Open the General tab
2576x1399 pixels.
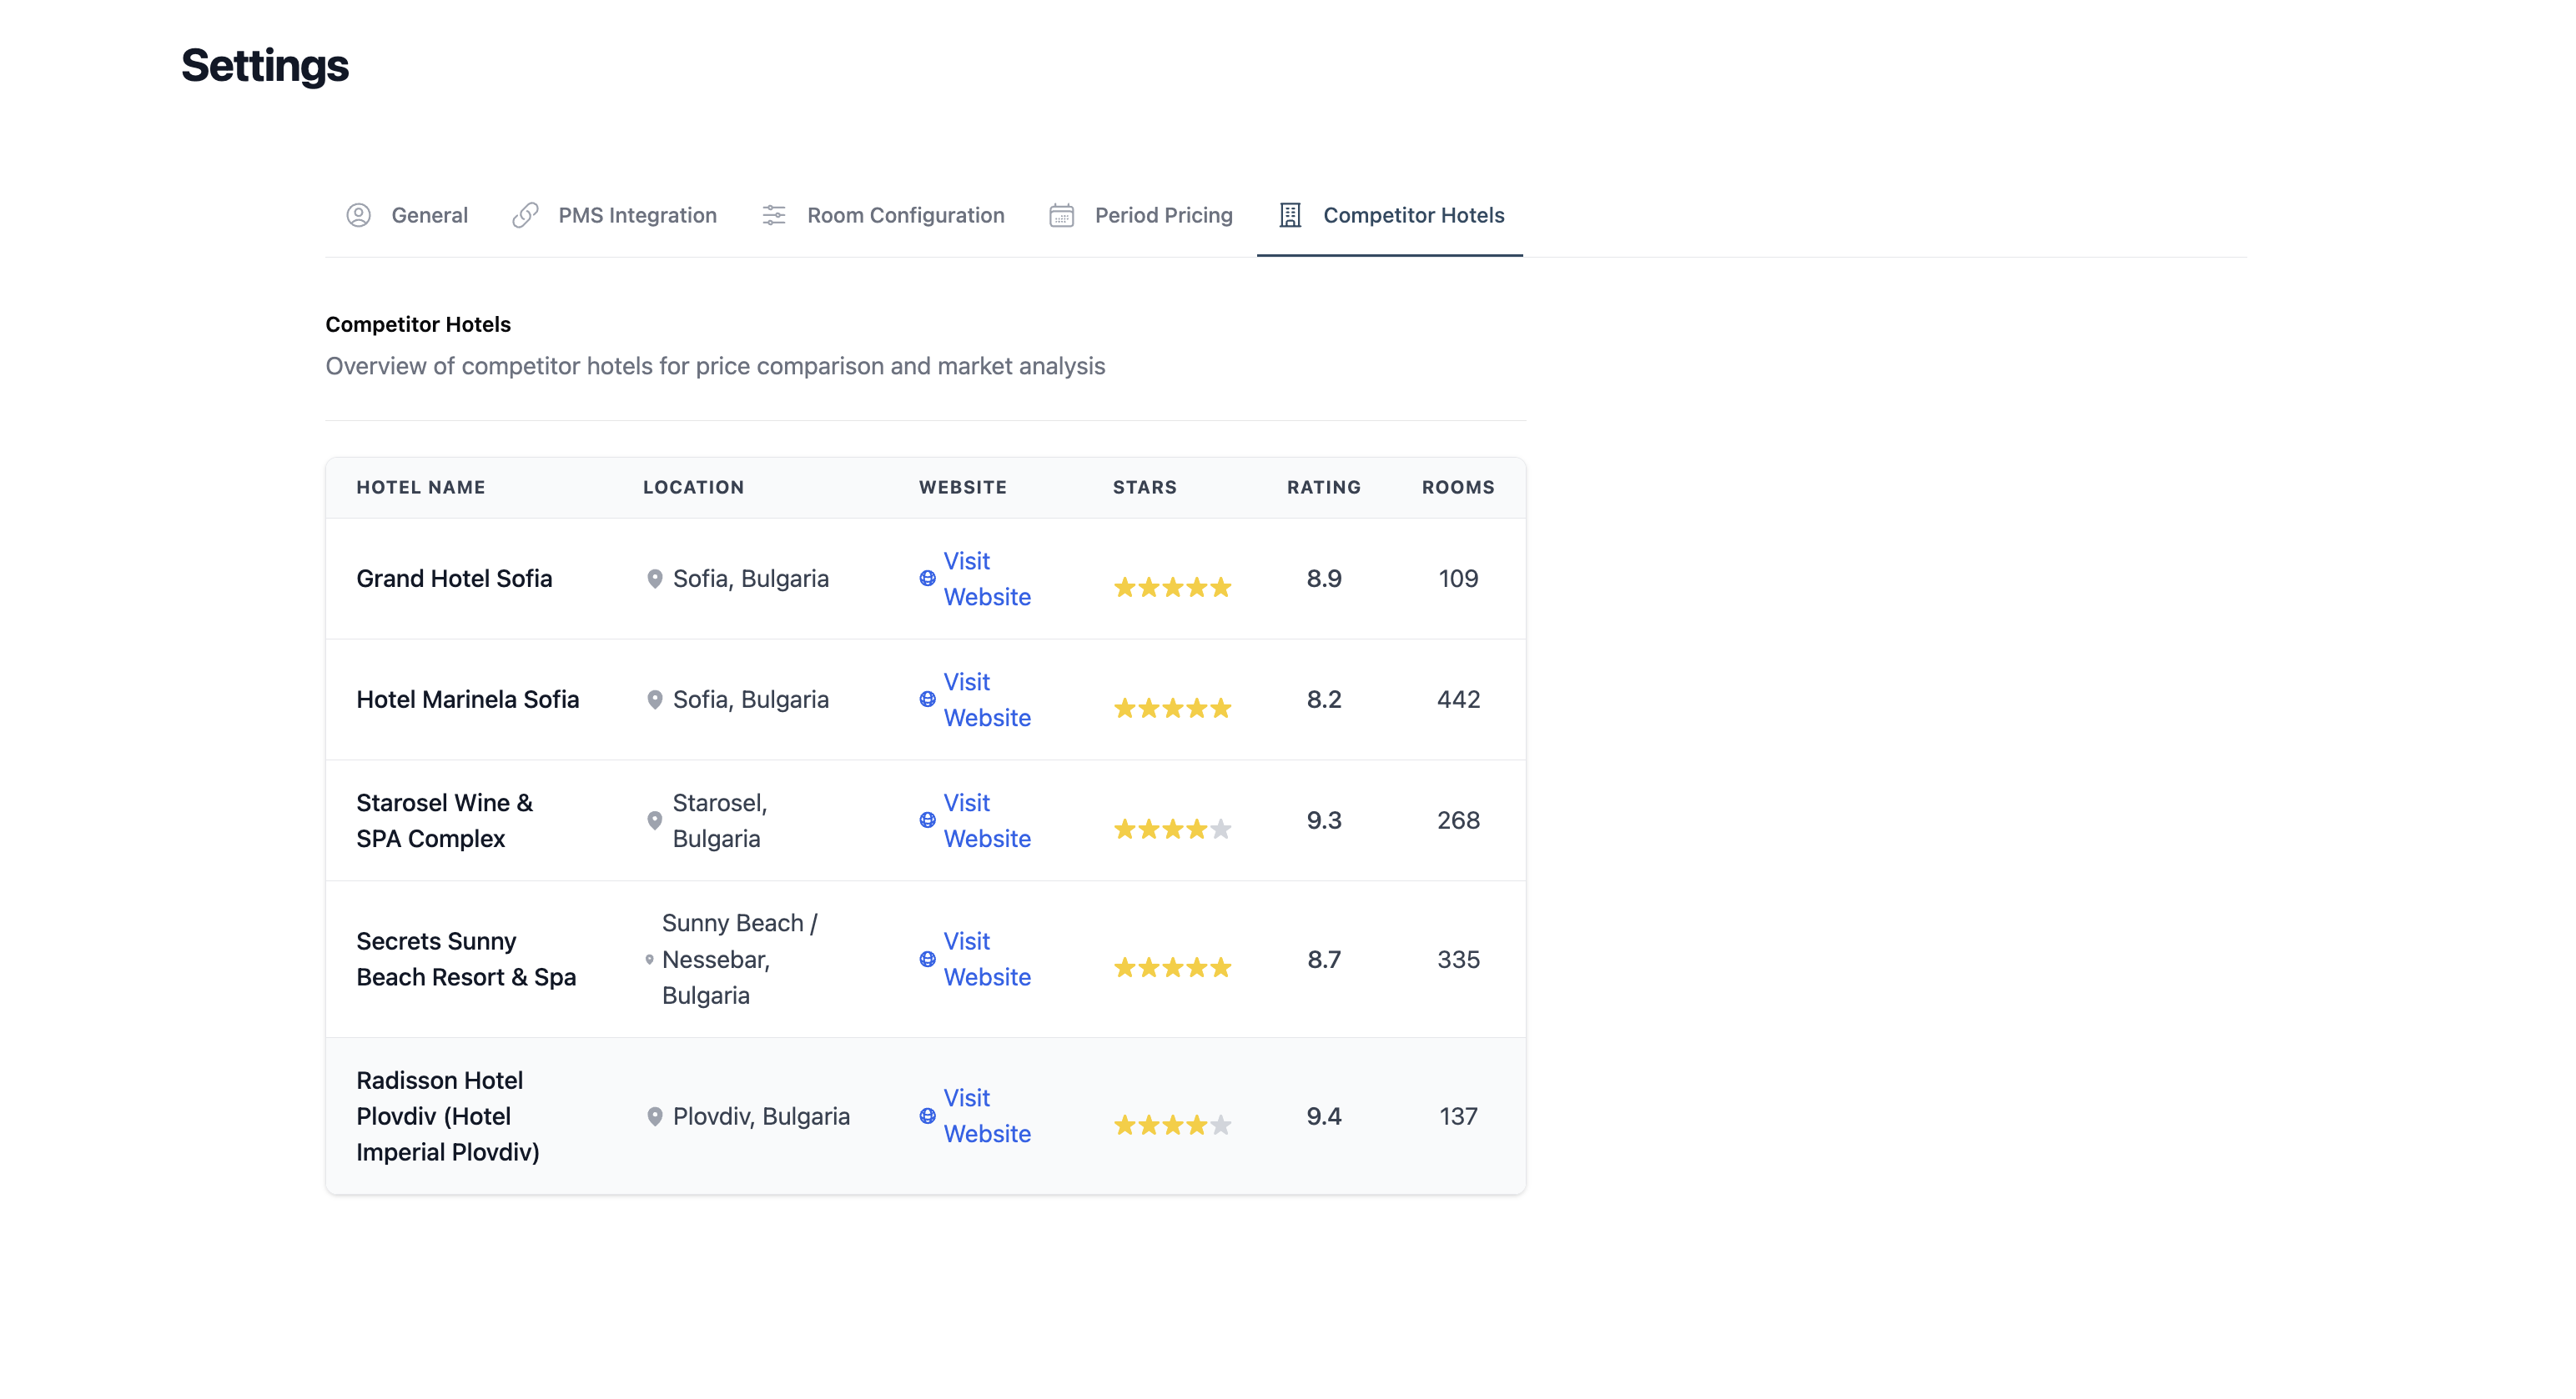(429, 215)
